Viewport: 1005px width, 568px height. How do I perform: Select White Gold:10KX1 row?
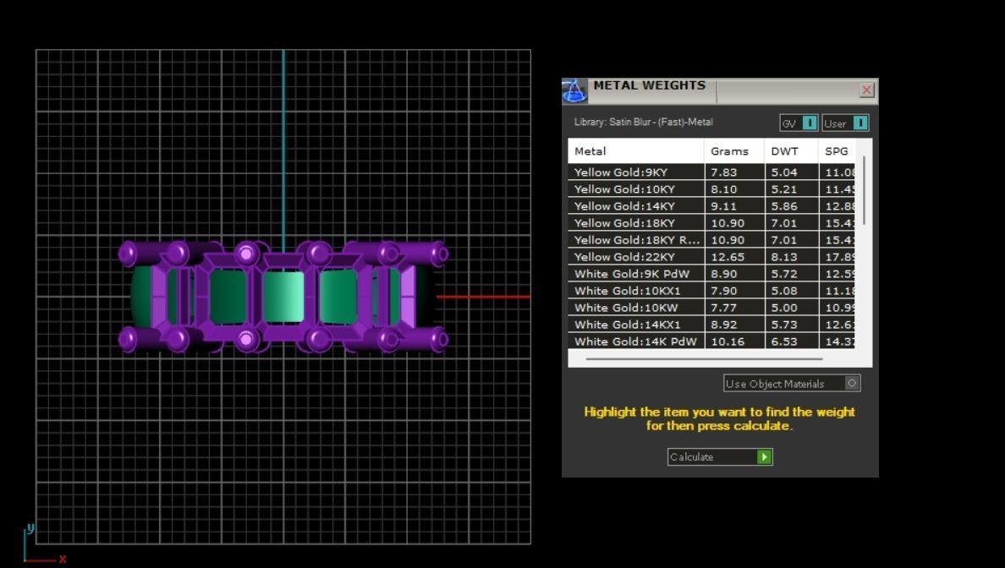[711, 291]
